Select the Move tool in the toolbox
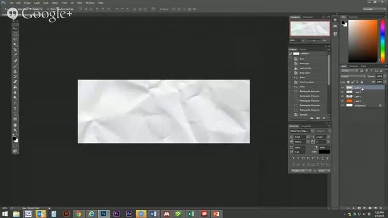The image size is (388, 218). 15,28
